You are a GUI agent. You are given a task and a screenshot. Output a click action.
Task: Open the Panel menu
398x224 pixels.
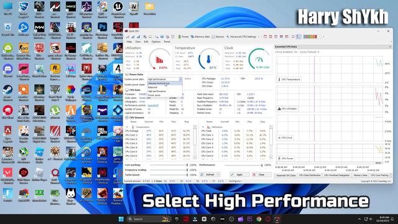pyautogui.click(x=167, y=42)
